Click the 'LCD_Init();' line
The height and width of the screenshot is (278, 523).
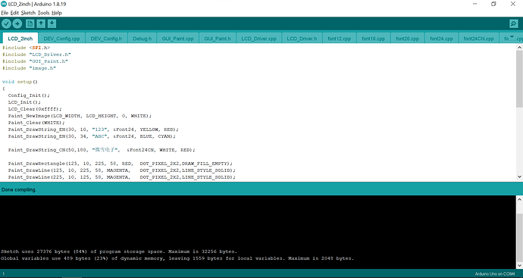[24, 102]
